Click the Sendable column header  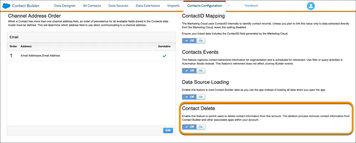tap(164, 46)
